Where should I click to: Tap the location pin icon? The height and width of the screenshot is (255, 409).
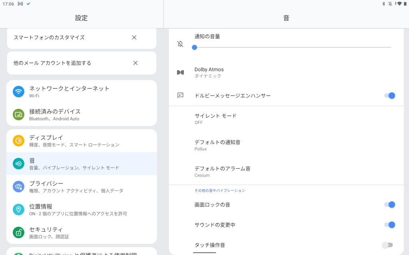click(x=18, y=210)
